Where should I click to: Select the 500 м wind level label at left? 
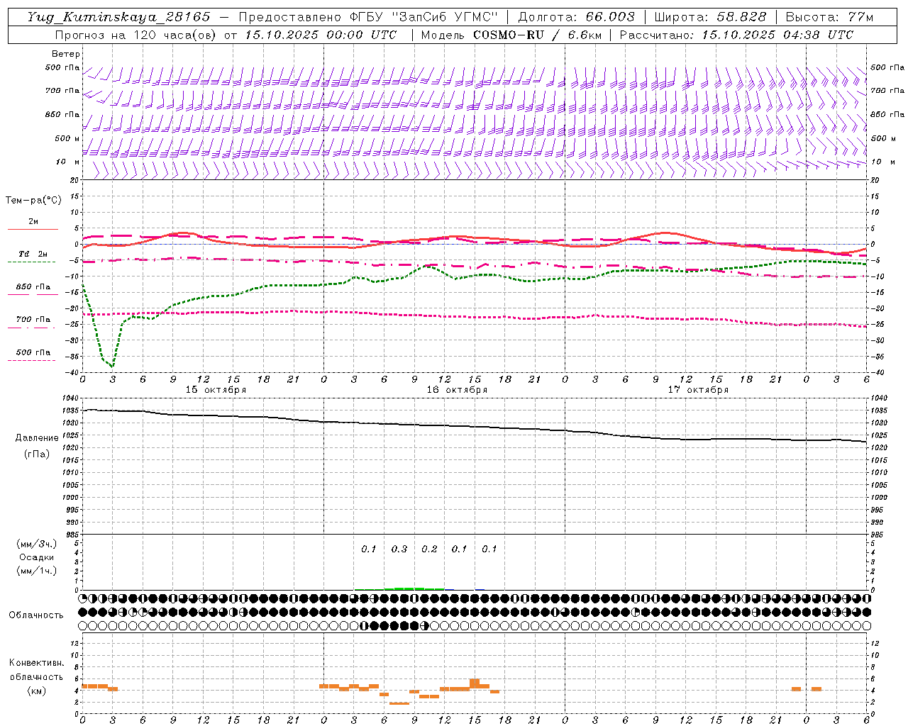[x=67, y=138]
